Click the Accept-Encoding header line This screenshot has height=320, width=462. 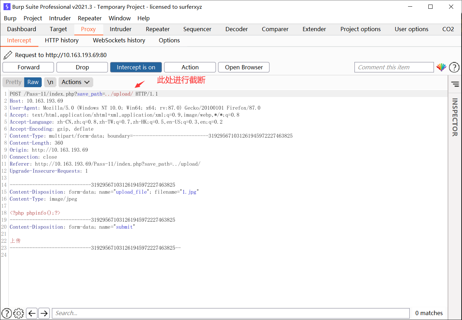(52, 129)
